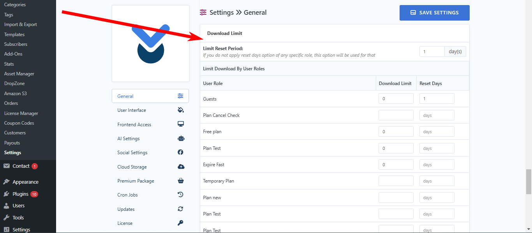Image resolution: width=532 pixels, height=233 pixels.
Task: Click Free plan download limit field
Action: tap(396, 132)
